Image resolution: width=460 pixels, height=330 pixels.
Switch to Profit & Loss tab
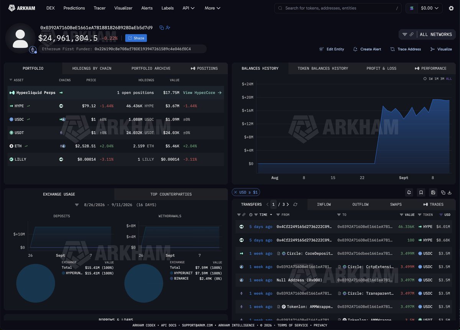381,68
